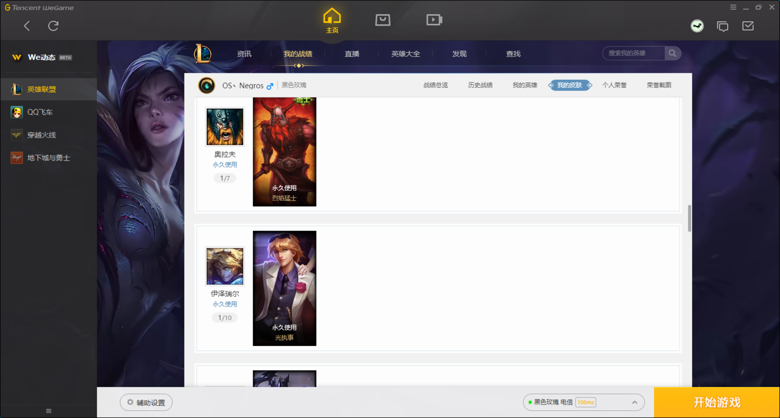The width and height of the screenshot is (780, 418).
Task: Click the 开始游戏 start game button
Action: pyautogui.click(x=717, y=403)
